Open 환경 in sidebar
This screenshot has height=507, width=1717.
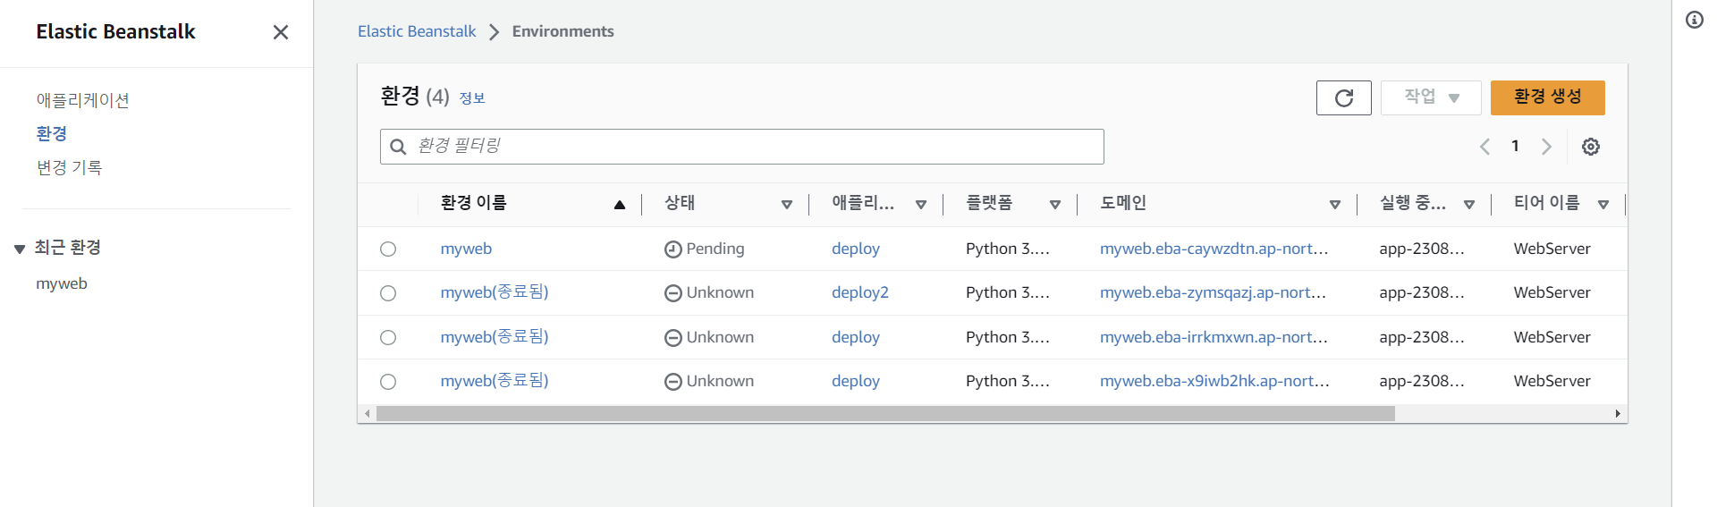point(52,133)
